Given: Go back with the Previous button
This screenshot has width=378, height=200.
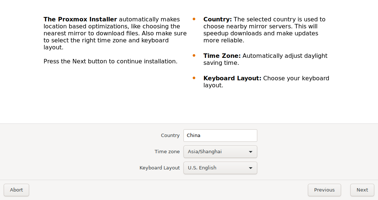Looking at the screenshot, I should click(324, 190).
